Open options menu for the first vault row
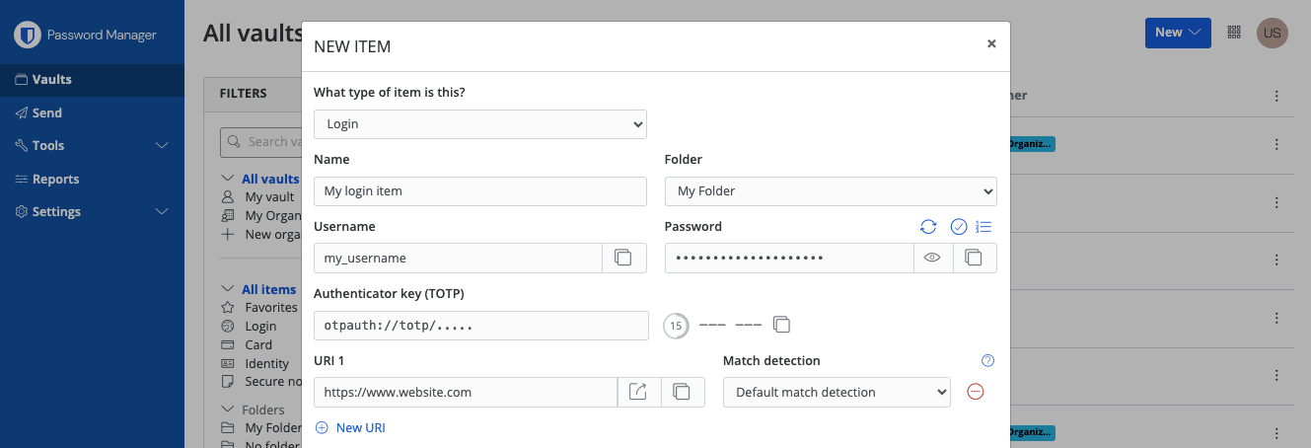The height and width of the screenshot is (448, 1311). point(1276,144)
